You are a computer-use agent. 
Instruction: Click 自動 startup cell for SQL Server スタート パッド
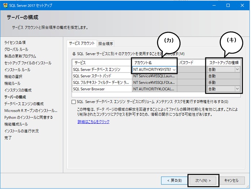pos(224,76)
